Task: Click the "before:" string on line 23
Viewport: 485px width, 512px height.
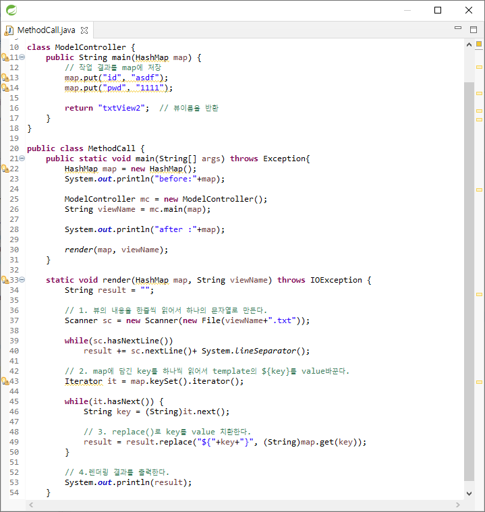Action: (x=175, y=179)
